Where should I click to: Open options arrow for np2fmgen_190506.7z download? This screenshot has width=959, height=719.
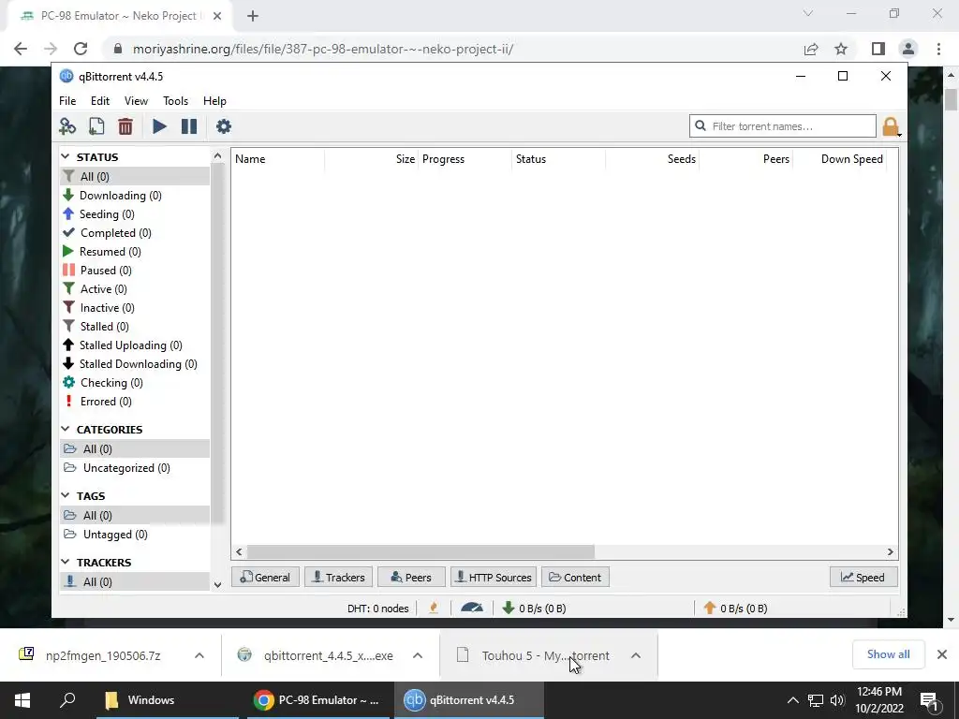point(199,655)
